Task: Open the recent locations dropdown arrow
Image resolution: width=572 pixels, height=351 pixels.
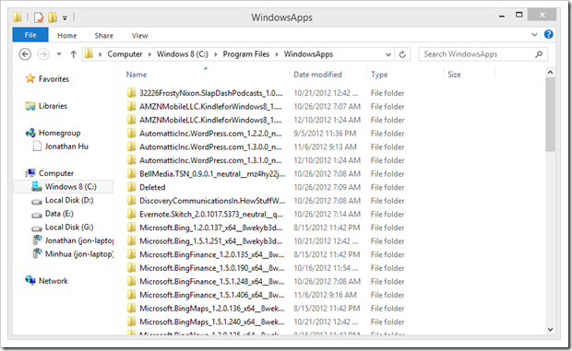Action: coord(59,54)
